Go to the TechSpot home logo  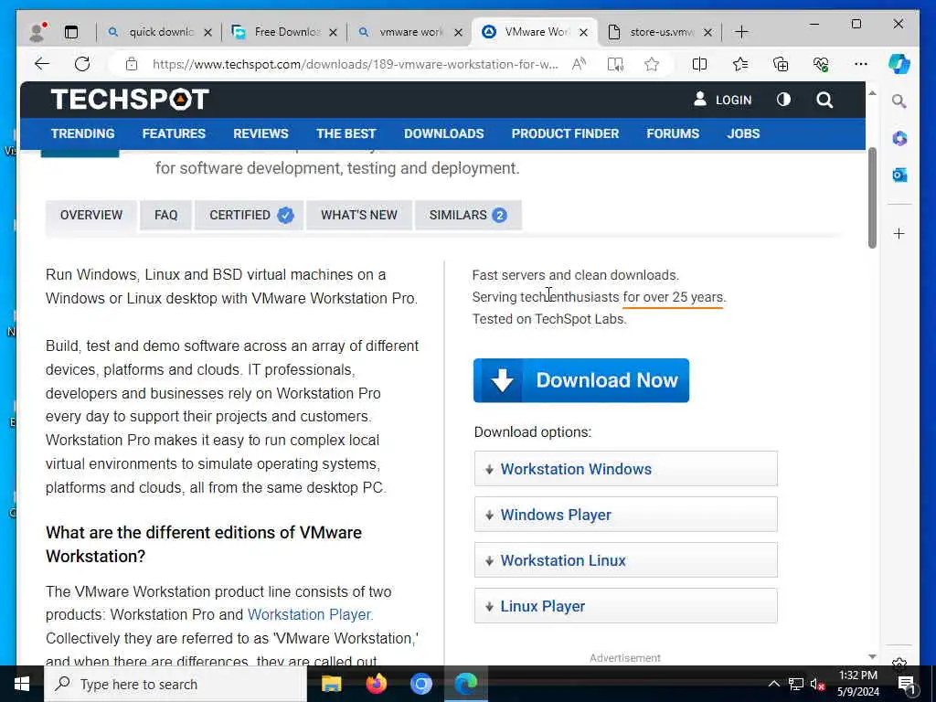point(130,99)
